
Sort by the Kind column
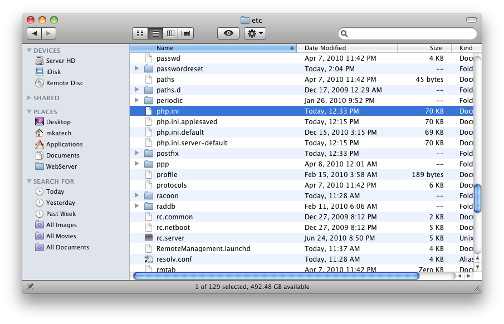[x=466, y=48]
